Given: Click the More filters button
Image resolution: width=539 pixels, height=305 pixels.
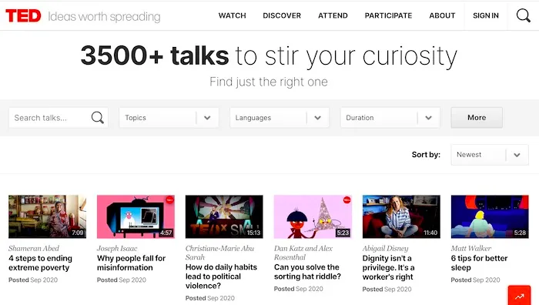Looking at the screenshot, I should 477,118.
